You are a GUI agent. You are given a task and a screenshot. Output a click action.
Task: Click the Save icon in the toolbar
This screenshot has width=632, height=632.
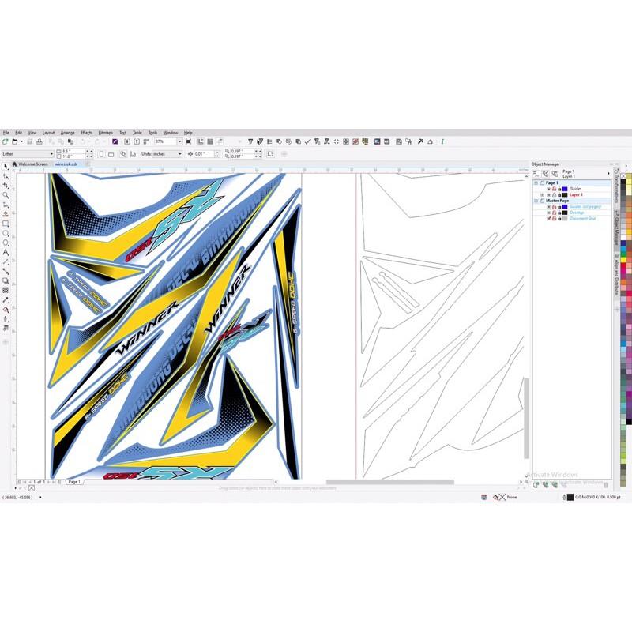pyautogui.click(x=30, y=141)
